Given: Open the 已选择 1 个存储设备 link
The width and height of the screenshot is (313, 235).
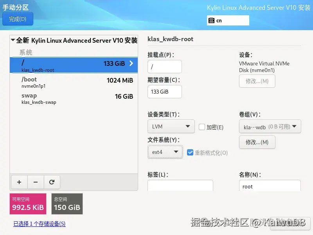Looking at the screenshot, I should (40, 224).
